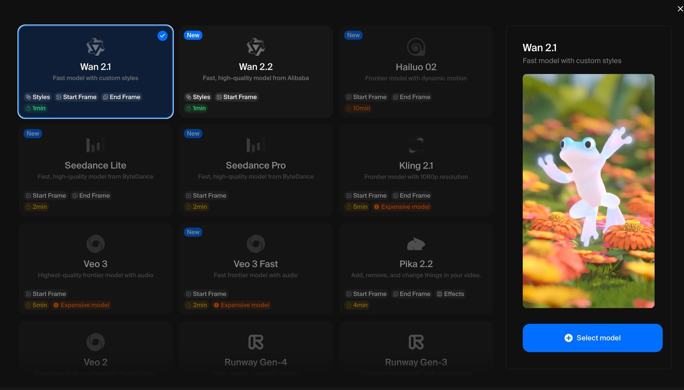The image size is (684, 390).
Task: Click the New badge on Seedance Pro
Action: [x=193, y=133]
